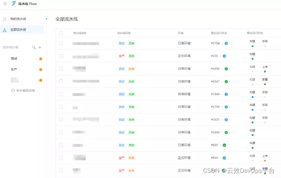This screenshot has height=178, width=281.
Task: Click the 流水线名称 column header
Action: (80, 33)
